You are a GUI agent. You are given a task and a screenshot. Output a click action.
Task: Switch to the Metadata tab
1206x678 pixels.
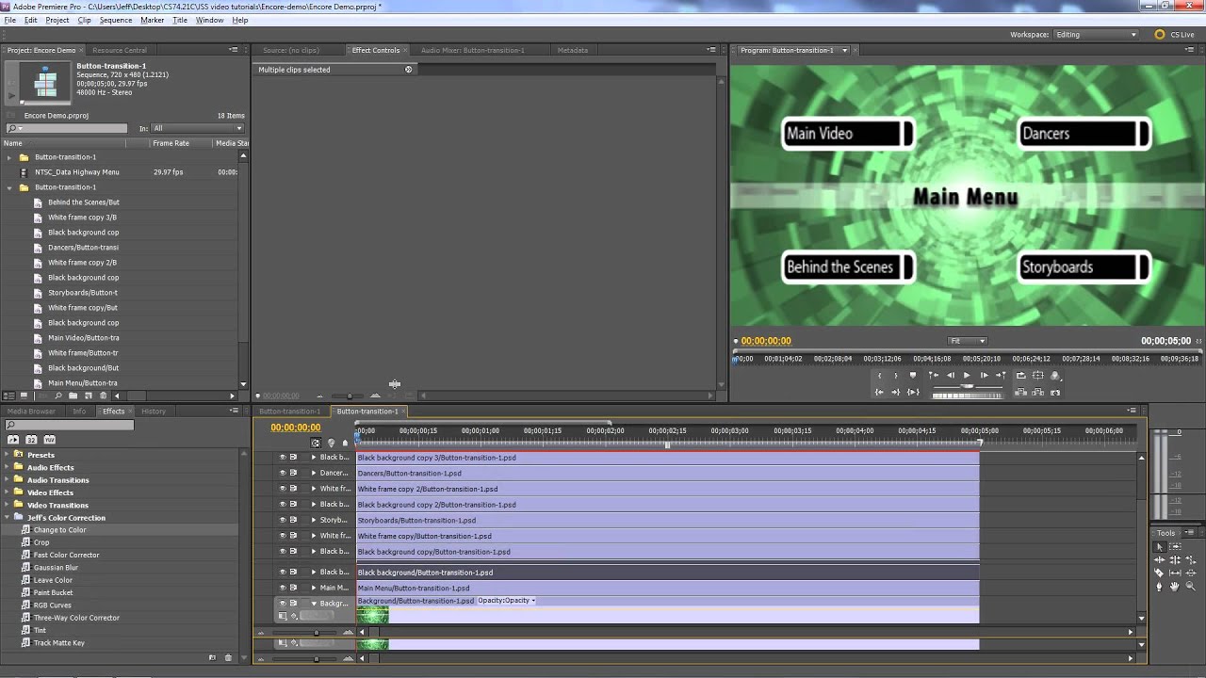pos(573,50)
